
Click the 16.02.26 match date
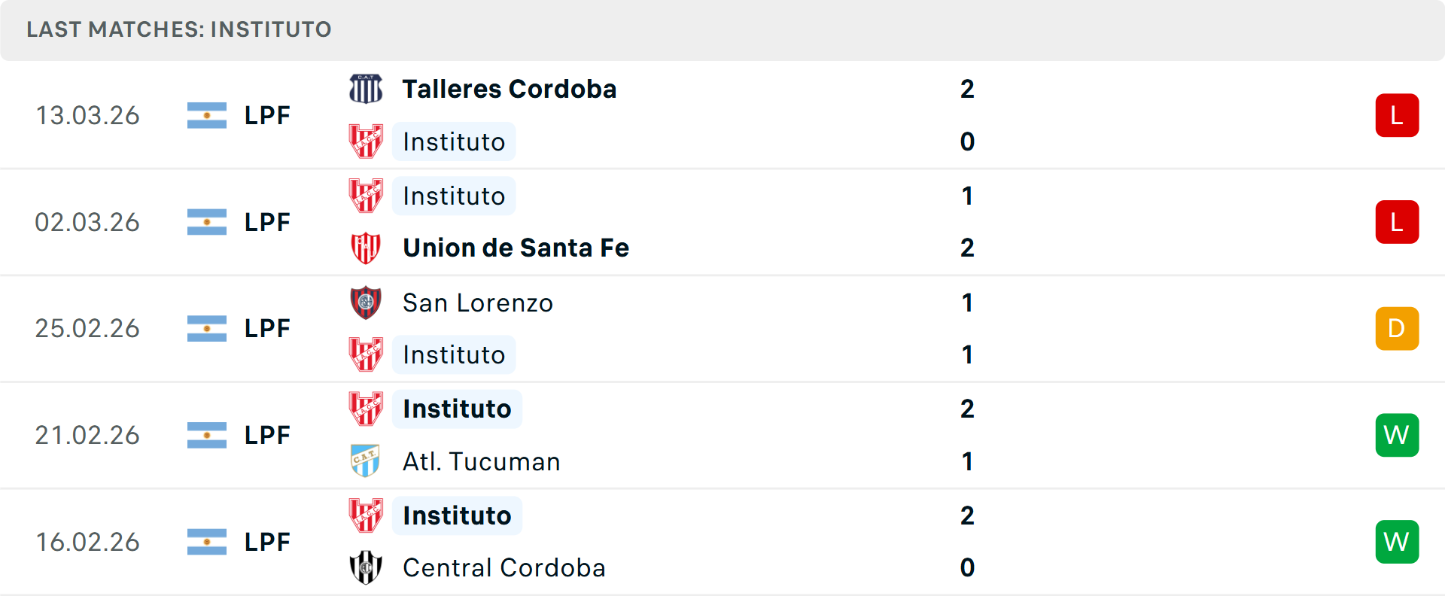87,542
